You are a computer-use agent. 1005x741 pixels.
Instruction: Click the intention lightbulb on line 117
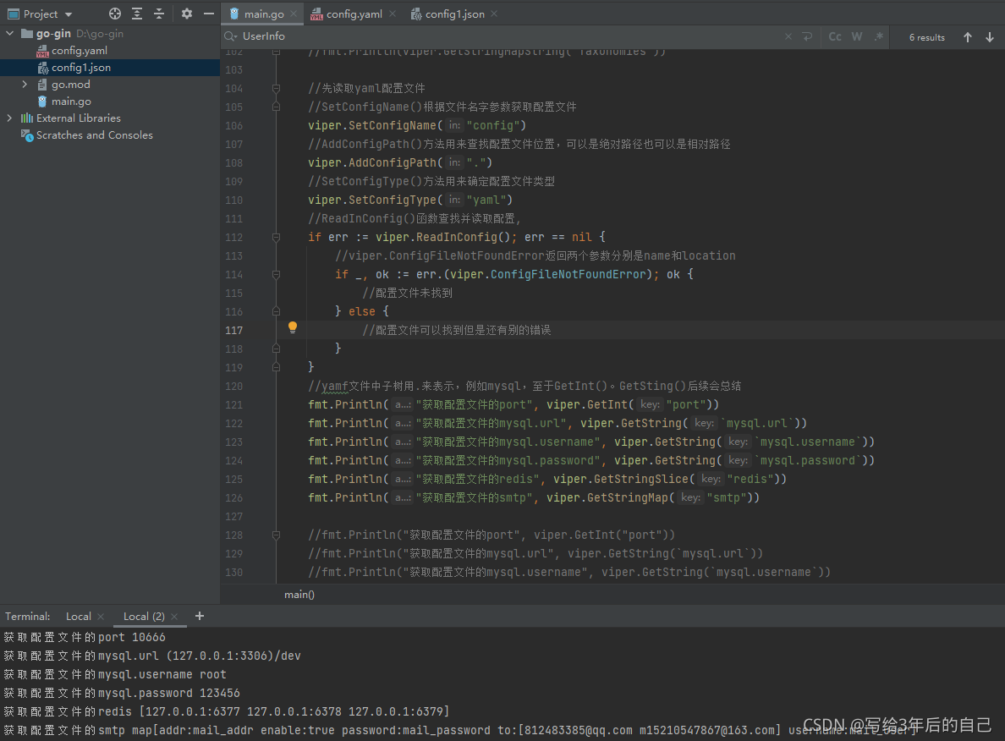point(292,326)
